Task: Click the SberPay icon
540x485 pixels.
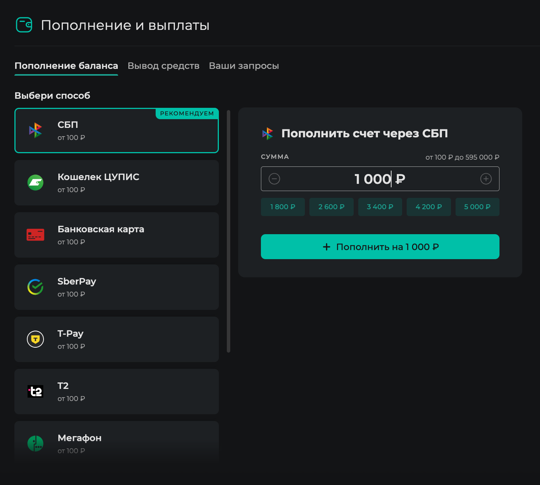Action: pyautogui.click(x=35, y=287)
